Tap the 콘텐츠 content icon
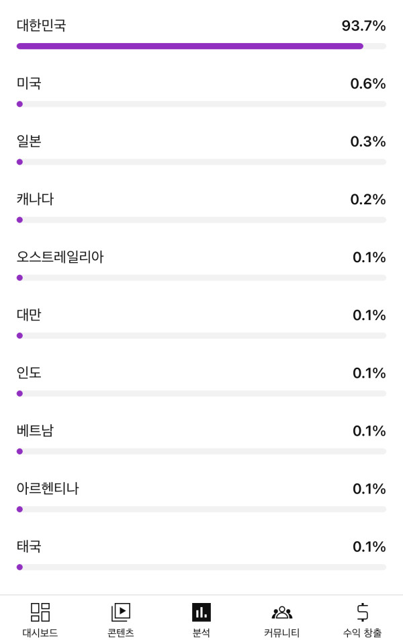Screen dimensions: 403x644 [x=121, y=612]
